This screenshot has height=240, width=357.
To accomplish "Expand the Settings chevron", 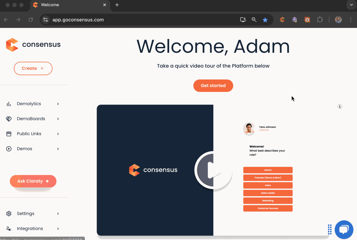I will click(x=58, y=213).
